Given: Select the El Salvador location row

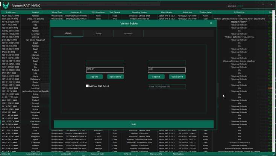Looking at the screenshot, I should [35, 142].
